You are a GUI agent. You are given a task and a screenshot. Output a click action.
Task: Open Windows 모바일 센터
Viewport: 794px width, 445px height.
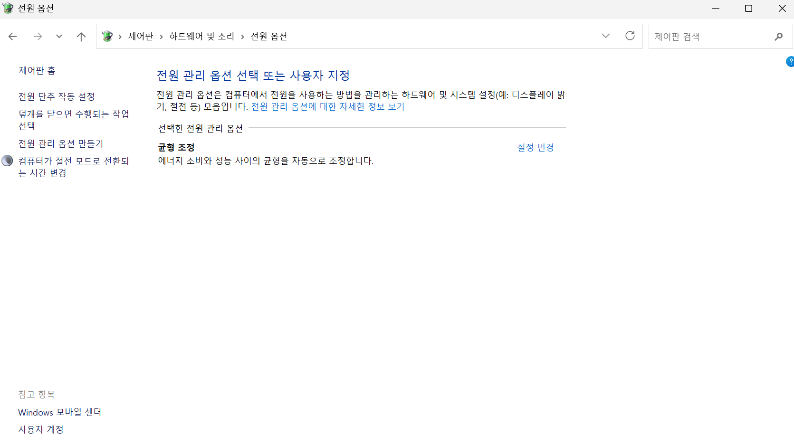59,412
